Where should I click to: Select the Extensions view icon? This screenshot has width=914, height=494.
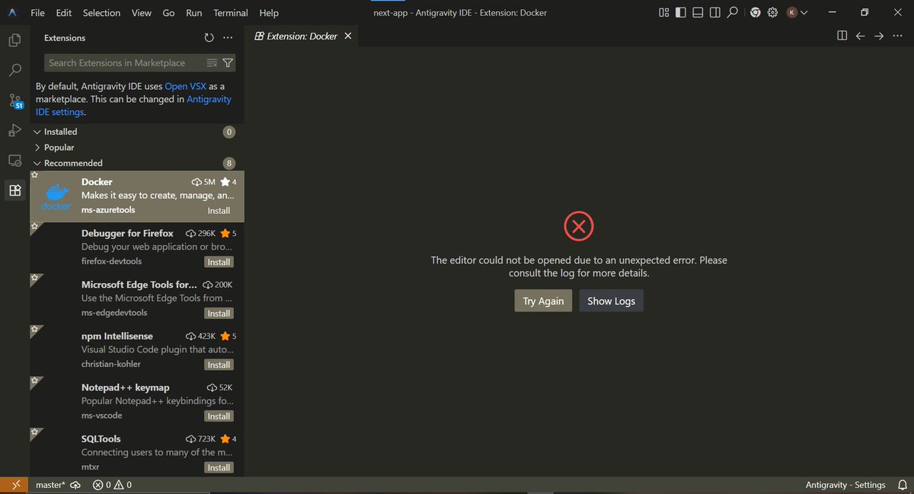tap(14, 190)
